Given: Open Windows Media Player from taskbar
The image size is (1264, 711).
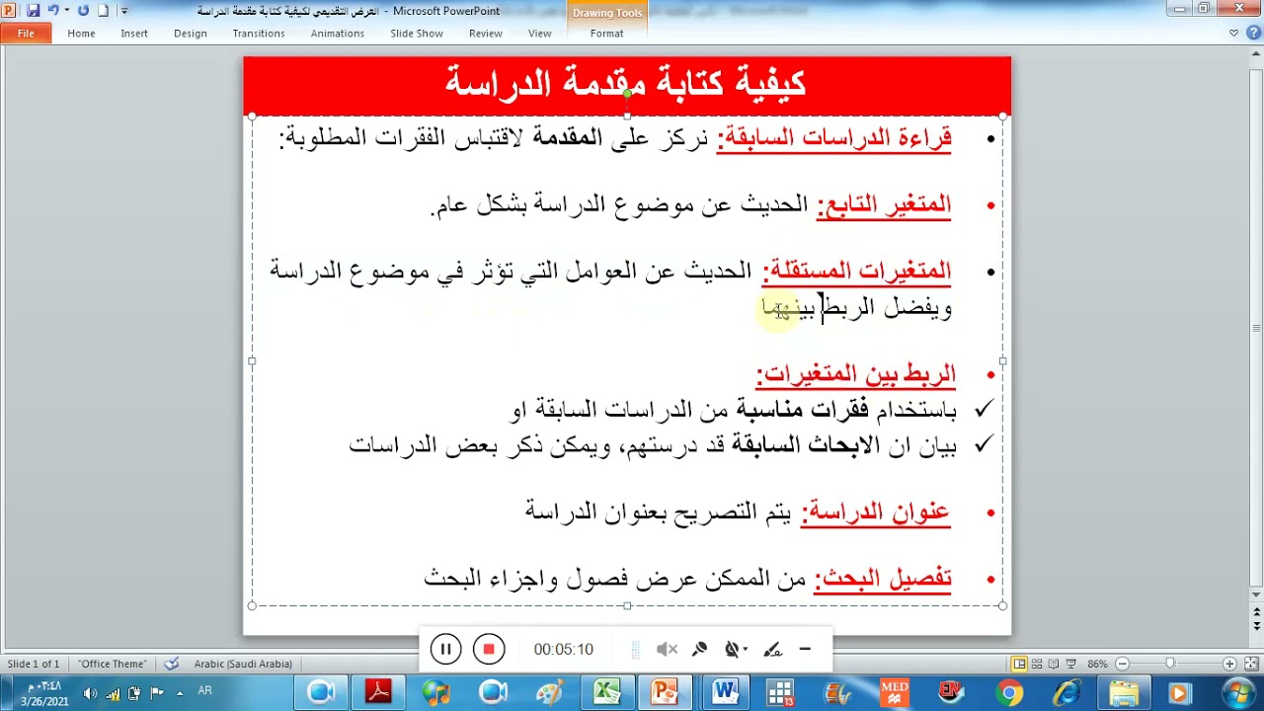Looking at the screenshot, I should [x=1180, y=693].
